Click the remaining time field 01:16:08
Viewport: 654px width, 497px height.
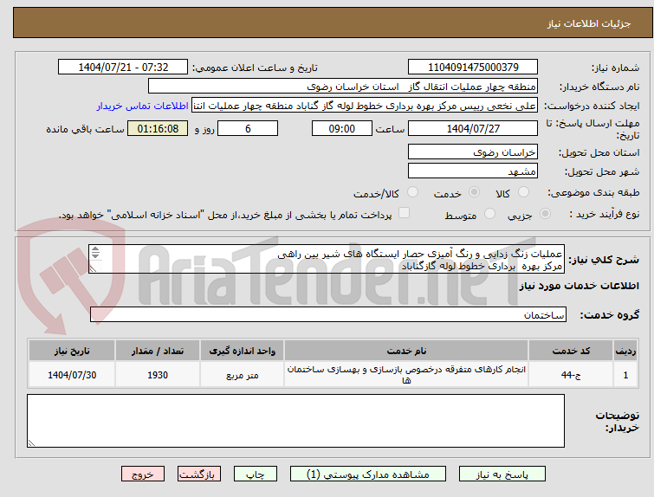pos(158,128)
